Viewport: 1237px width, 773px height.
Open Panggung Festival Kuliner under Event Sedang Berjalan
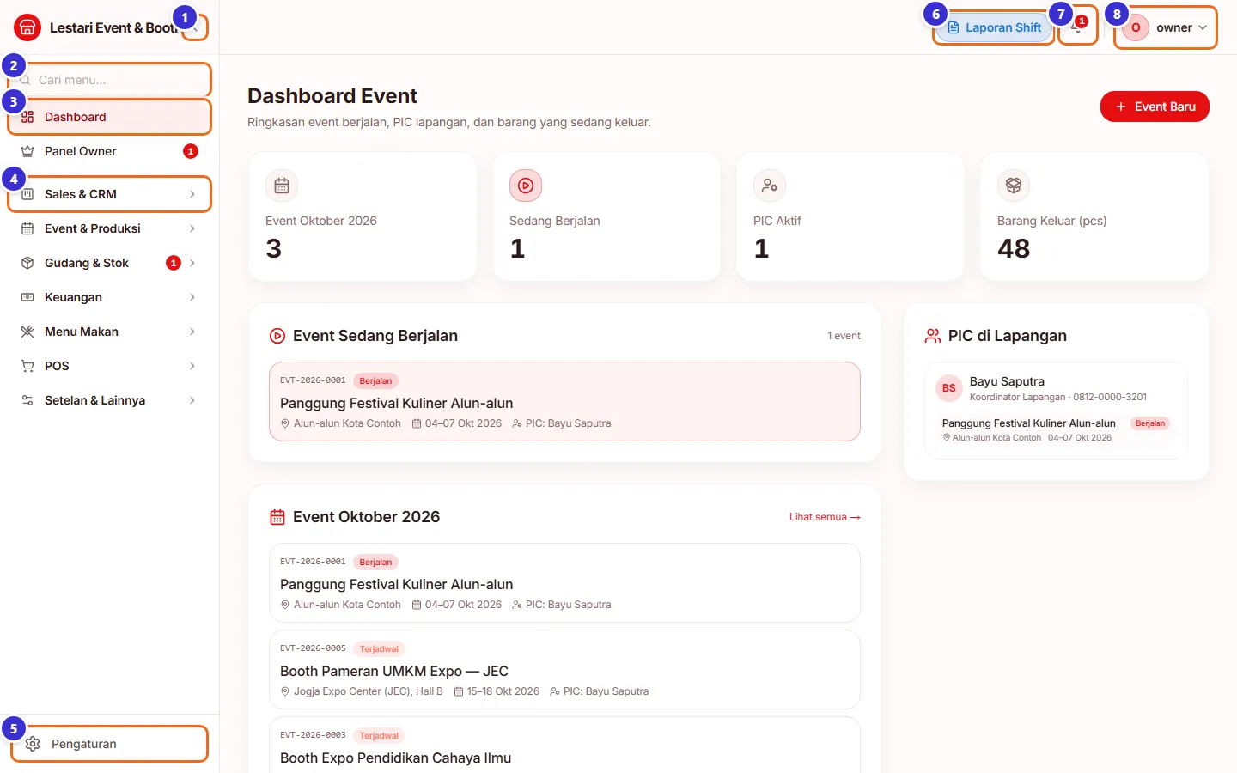[x=564, y=402]
